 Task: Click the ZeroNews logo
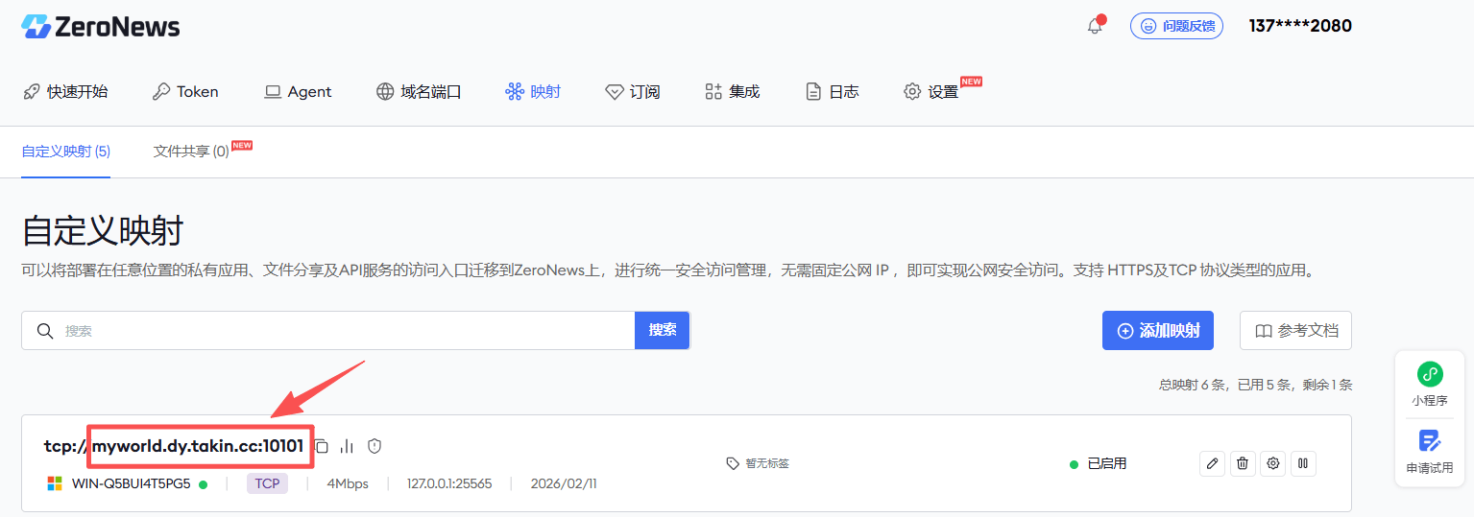(101, 27)
